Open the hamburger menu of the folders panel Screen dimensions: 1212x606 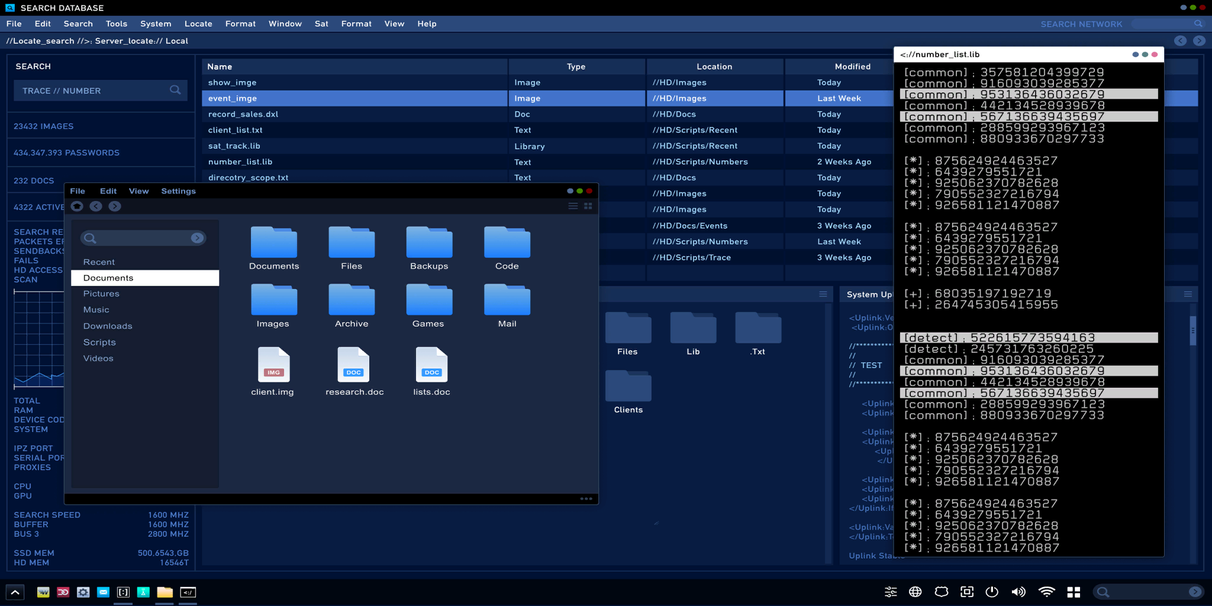pos(823,294)
